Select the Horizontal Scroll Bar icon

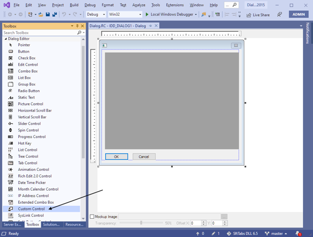pyautogui.click(x=10, y=110)
